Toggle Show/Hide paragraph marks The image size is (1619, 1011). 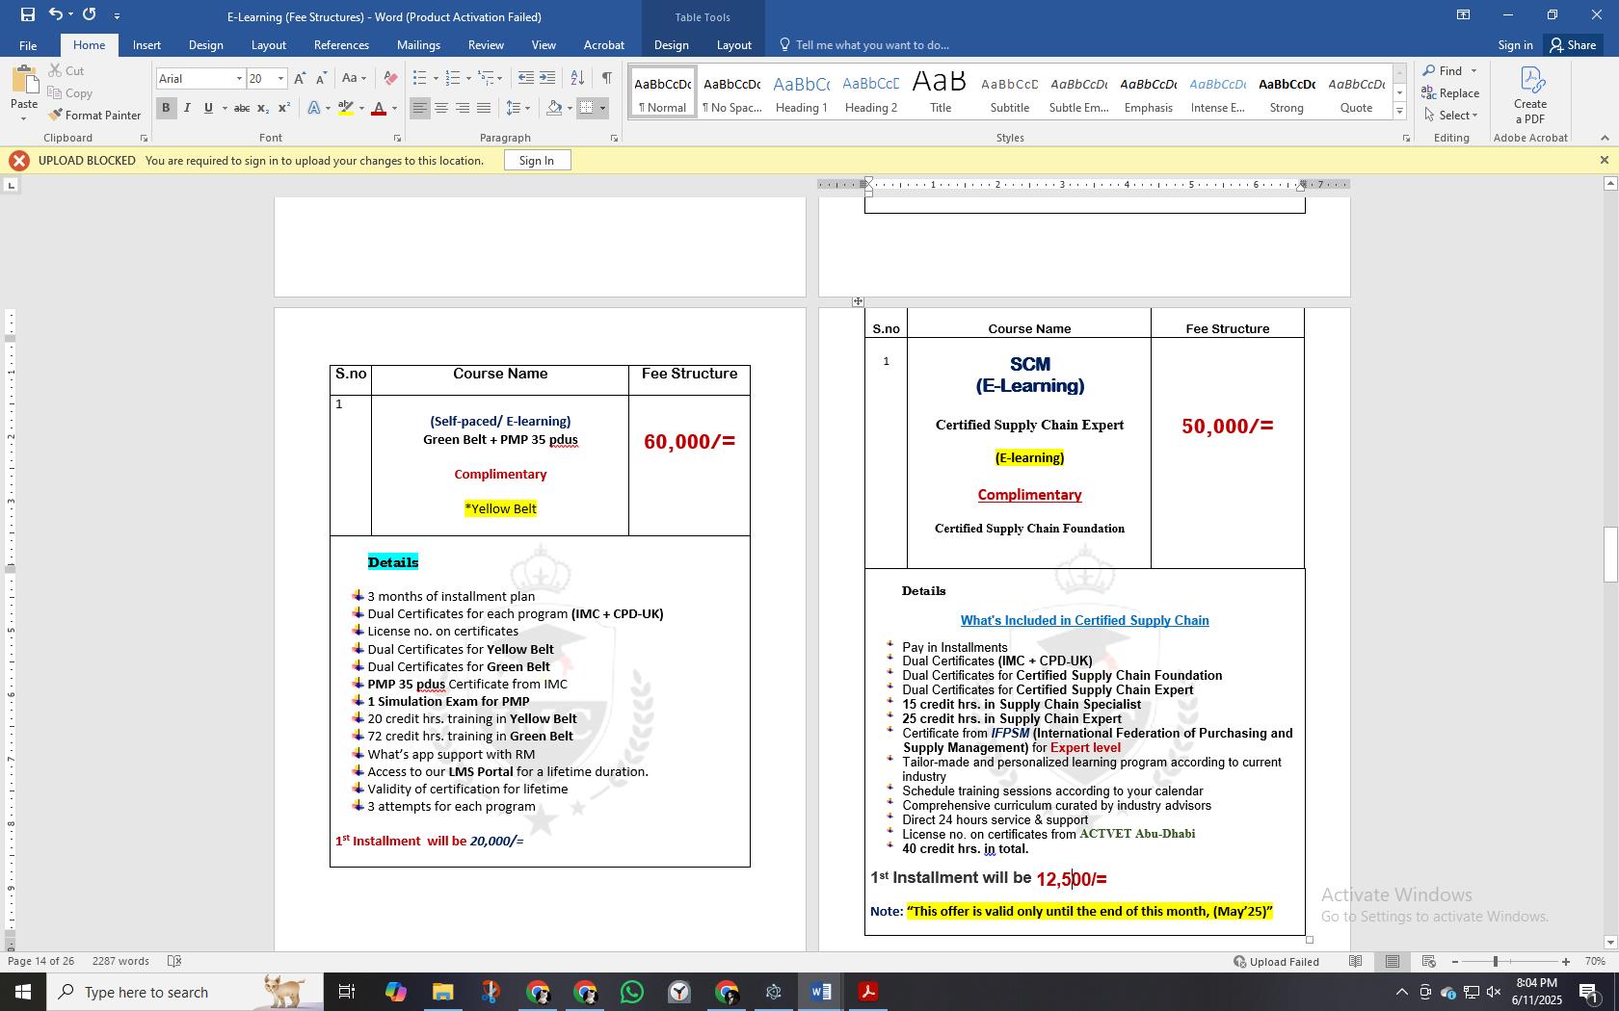pos(606,78)
